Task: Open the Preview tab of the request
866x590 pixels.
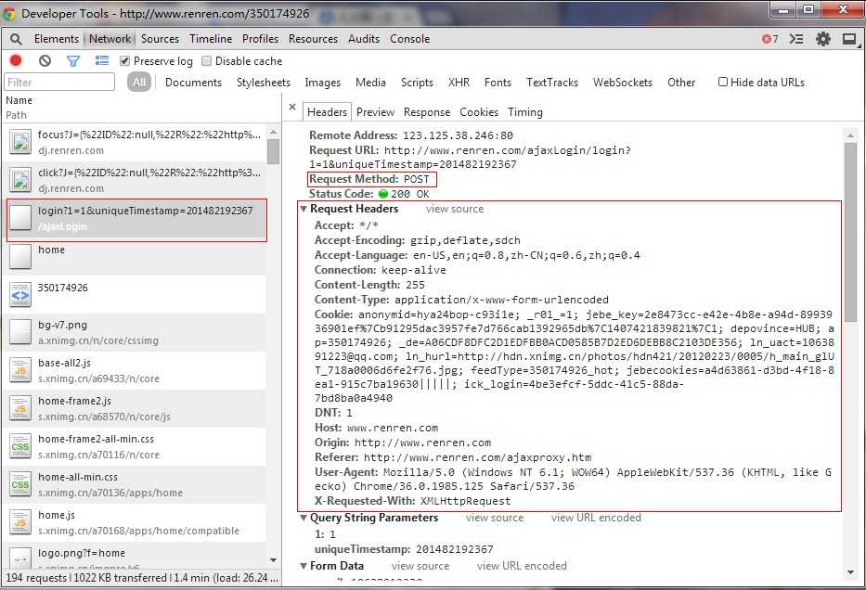Action: 375,112
